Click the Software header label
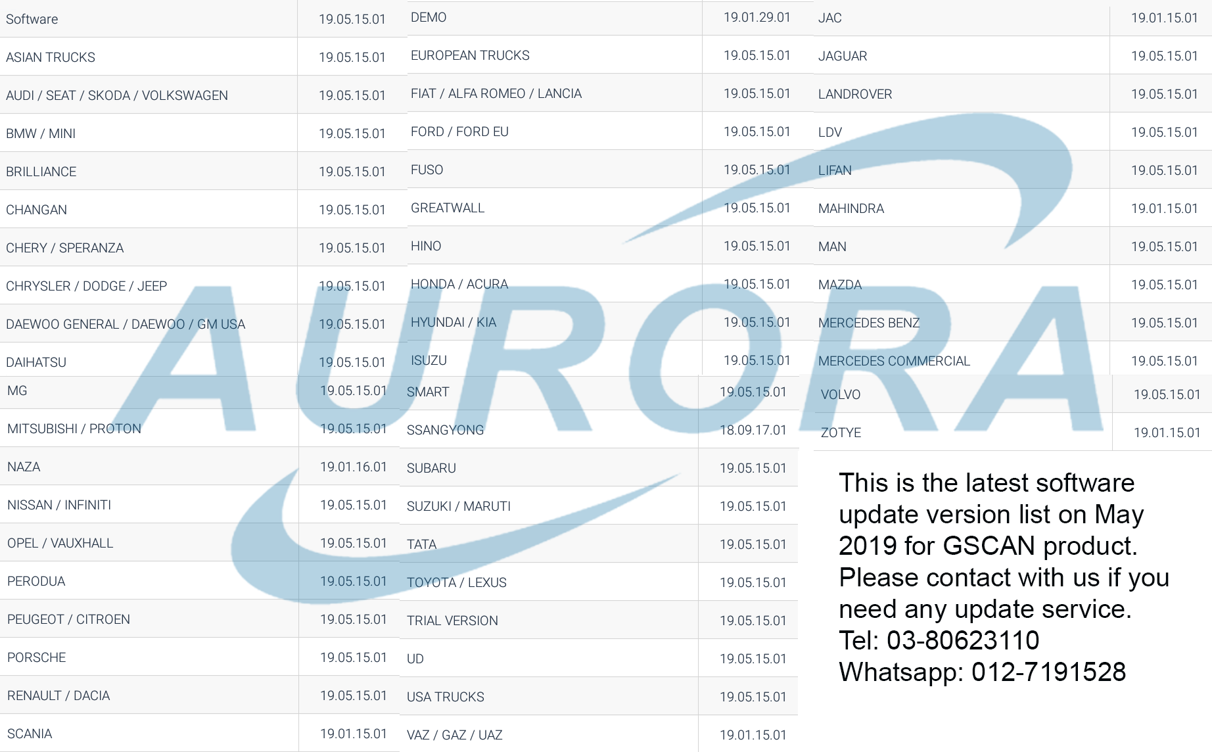 click(32, 19)
